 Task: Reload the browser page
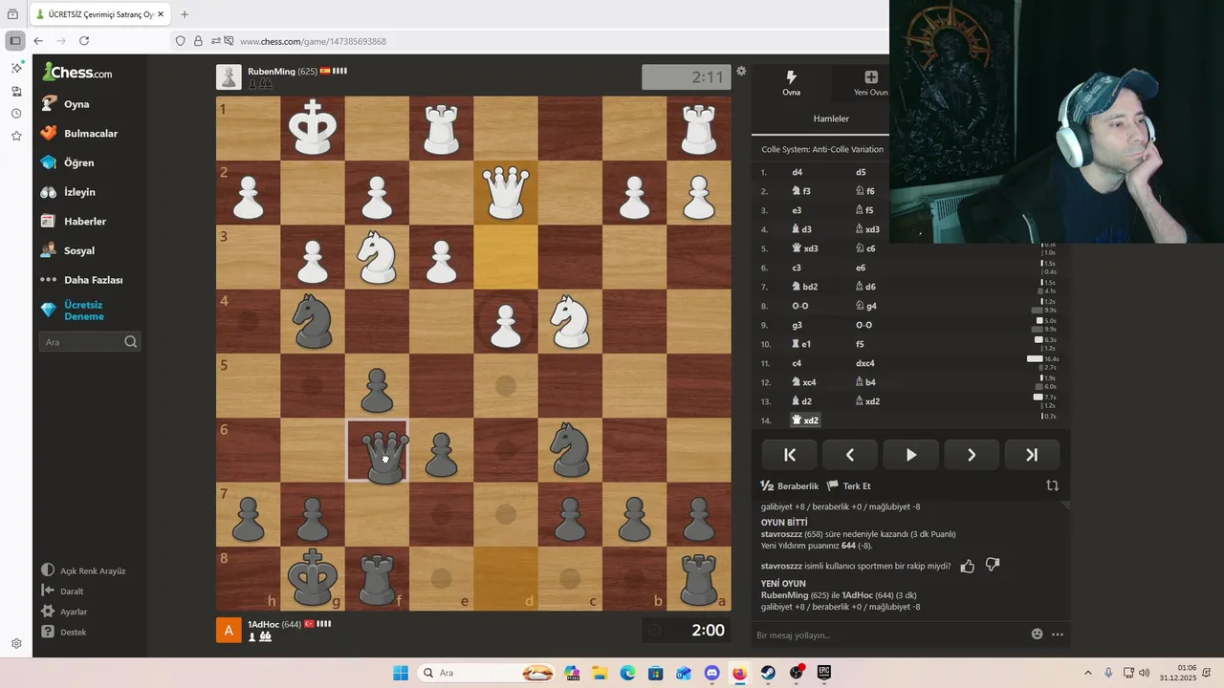pyautogui.click(x=84, y=41)
